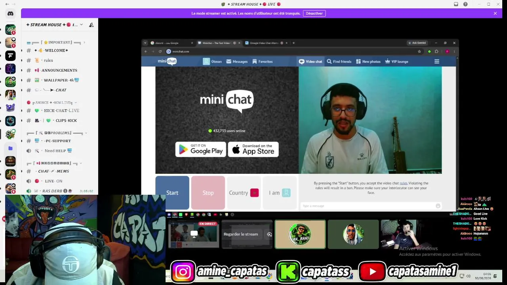Select the BA_BANO participant tile
The image size is (507, 285).
pos(300,234)
